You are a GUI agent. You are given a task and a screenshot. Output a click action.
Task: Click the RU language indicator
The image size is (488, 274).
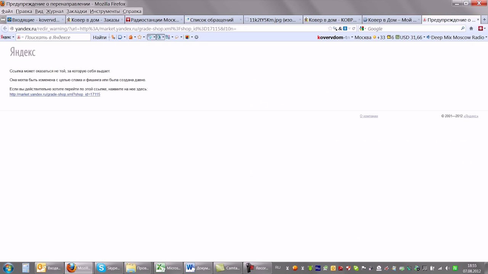pyautogui.click(x=278, y=268)
